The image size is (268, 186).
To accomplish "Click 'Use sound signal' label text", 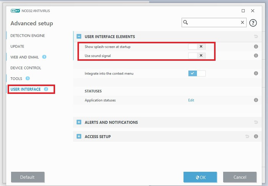I will [x=98, y=56].
